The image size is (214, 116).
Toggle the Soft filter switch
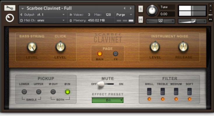click(190, 92)
